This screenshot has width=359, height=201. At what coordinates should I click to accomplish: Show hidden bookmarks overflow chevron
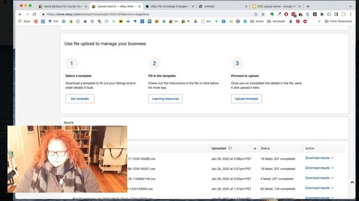319,21
